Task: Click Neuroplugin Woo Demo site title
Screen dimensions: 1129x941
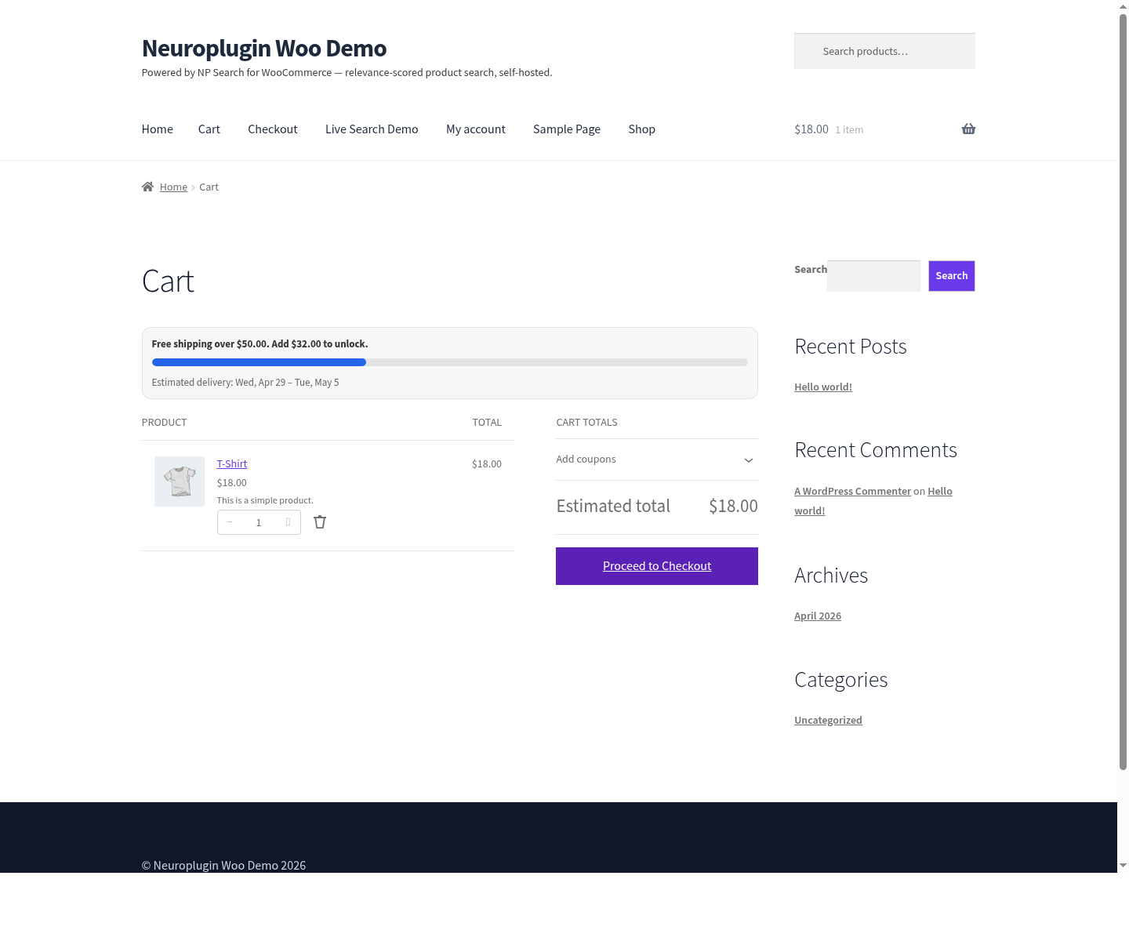Action: [264, 49]
